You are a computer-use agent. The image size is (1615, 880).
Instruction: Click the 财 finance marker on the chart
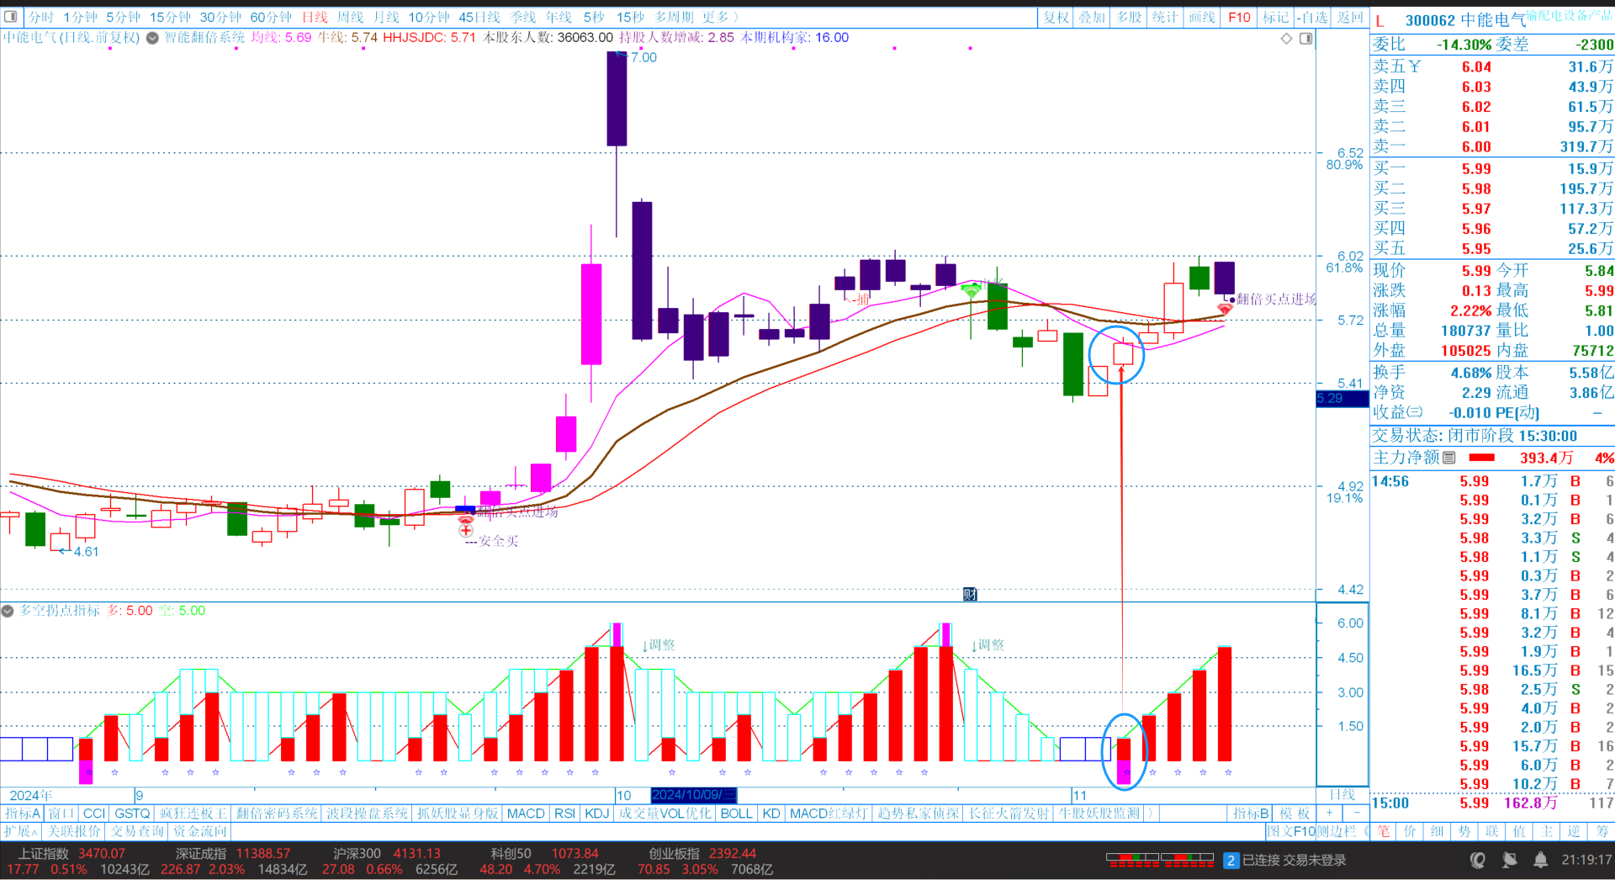[x=970, y=595]
